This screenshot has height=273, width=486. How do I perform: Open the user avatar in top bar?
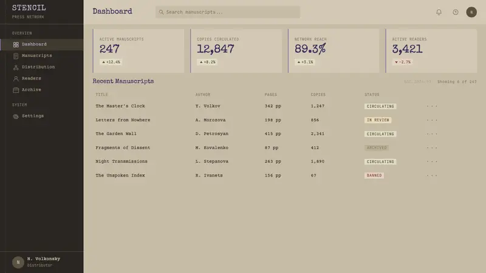point(471,12)
